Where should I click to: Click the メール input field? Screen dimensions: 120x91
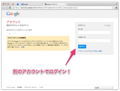tap(94, 32)
